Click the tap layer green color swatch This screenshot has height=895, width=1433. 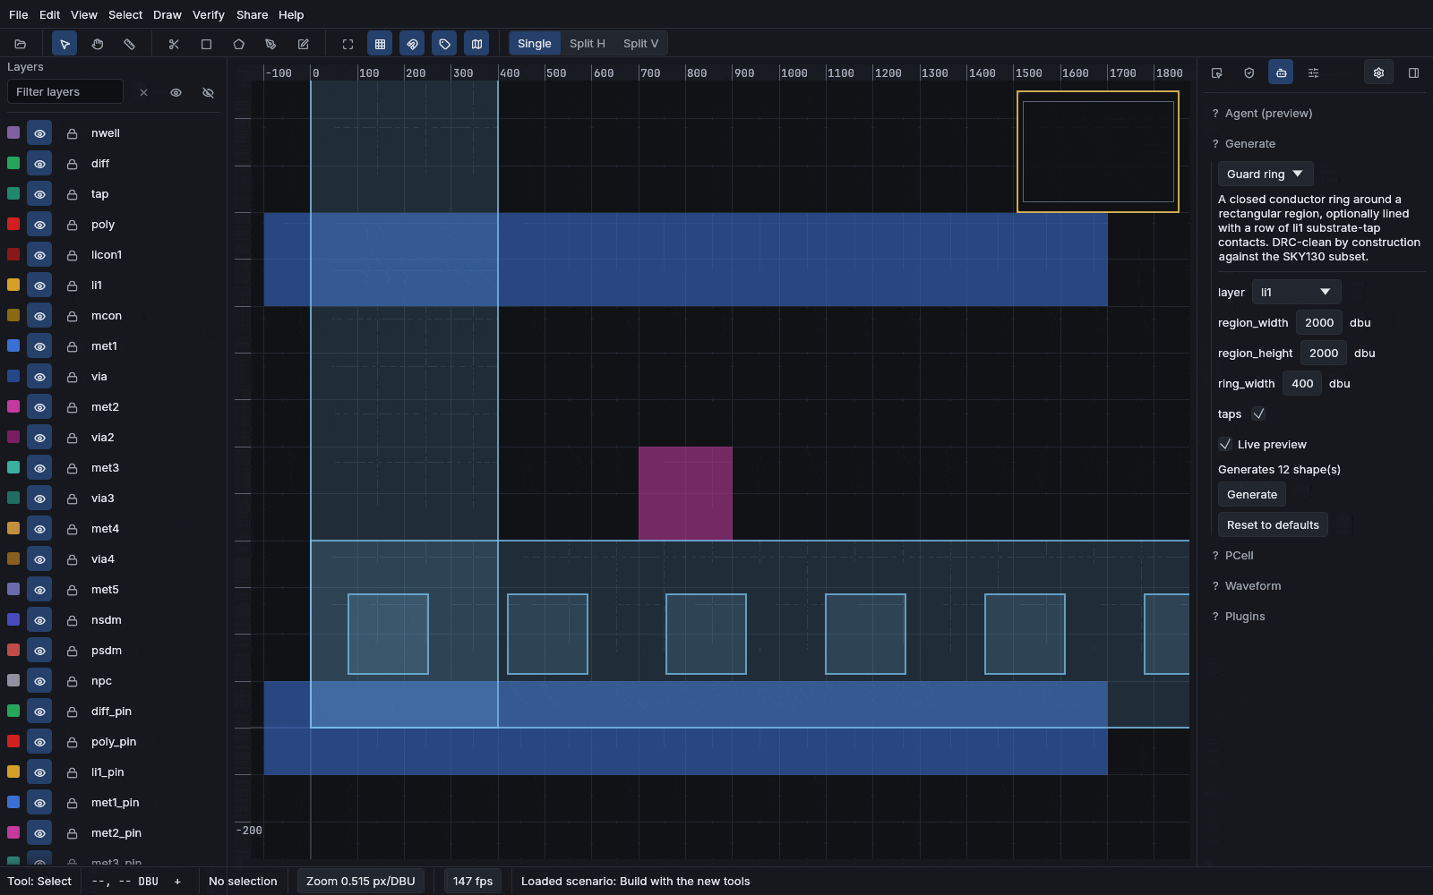(x=13, y=193)
